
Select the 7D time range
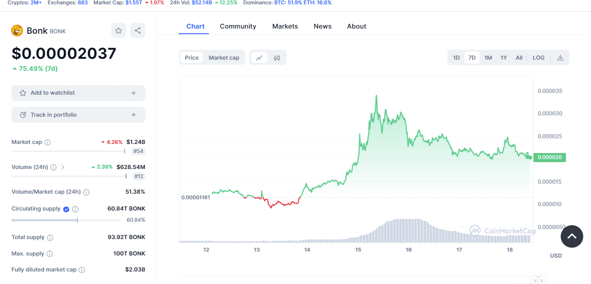click(x=472, y=57)
